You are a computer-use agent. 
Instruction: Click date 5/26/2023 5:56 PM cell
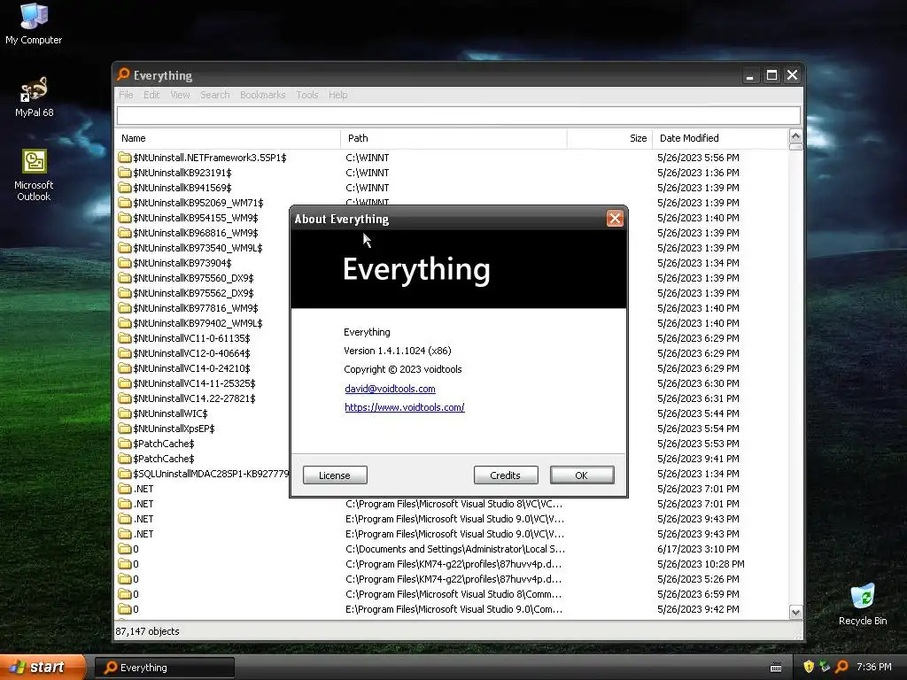698,158
